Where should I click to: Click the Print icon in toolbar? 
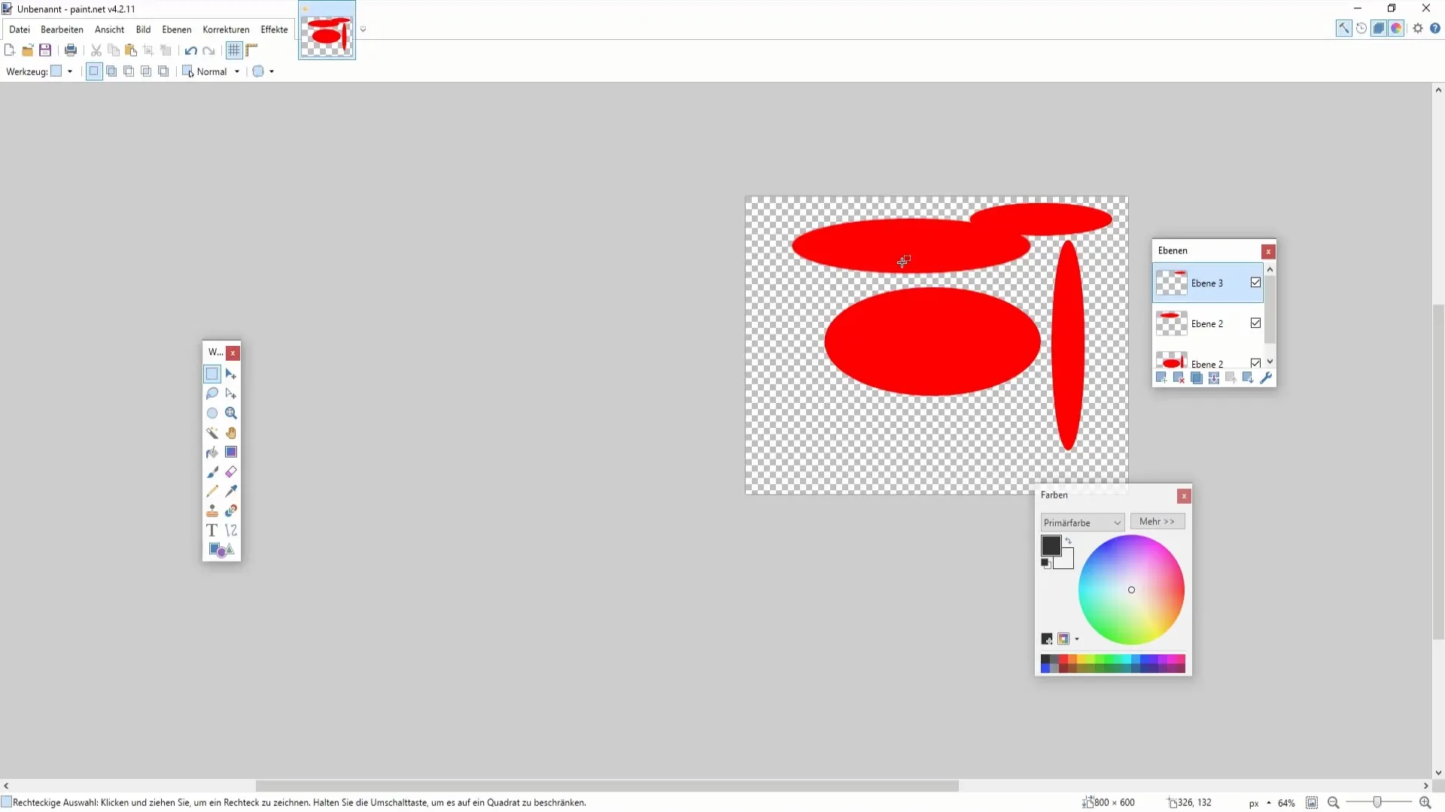point(71,50)
